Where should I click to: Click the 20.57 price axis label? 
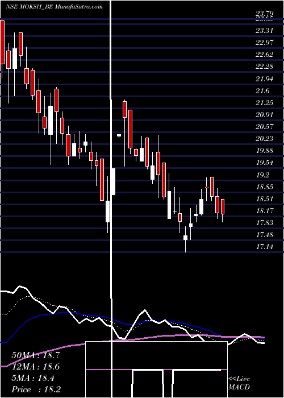pos(265,126)
